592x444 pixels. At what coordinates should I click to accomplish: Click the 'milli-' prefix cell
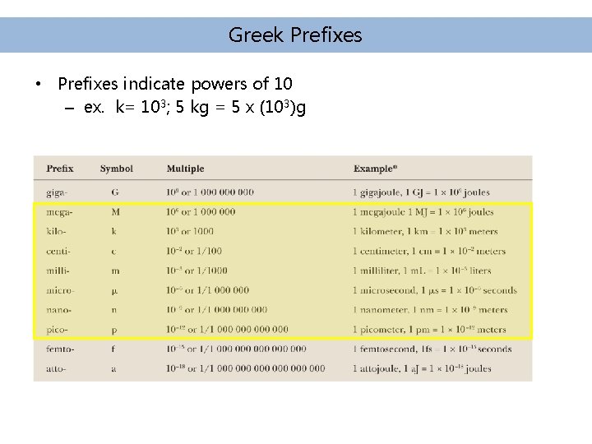[58, 271]
